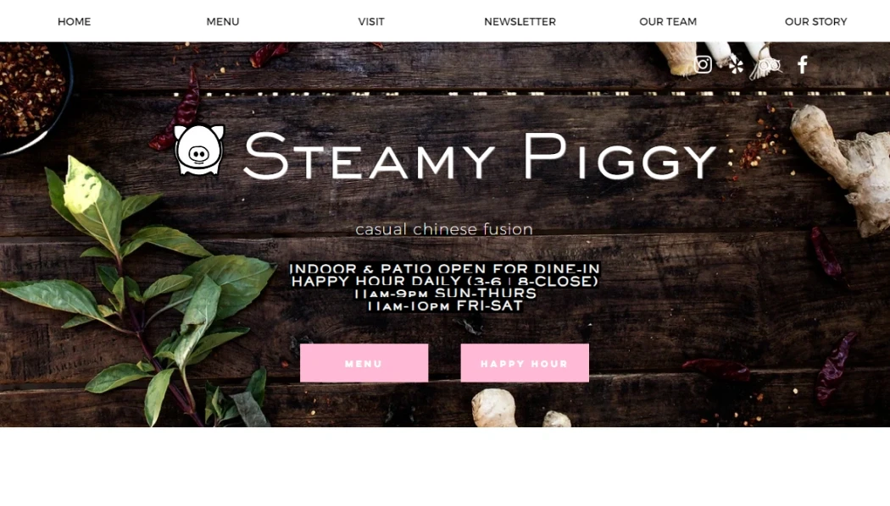The width and height of the screenshot is (890, 506).
Task: Click the pink MENU button
Action: click(x=364, y=363)
